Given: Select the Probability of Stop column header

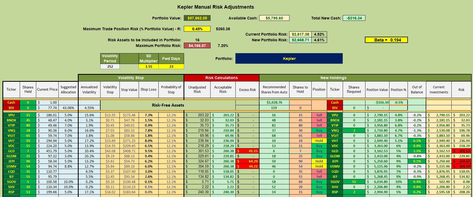Looking at the screenshot, I should 171,89.
